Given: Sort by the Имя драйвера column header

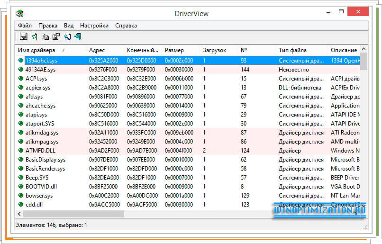Looking at the screenshot, I should tap(50, 50).
